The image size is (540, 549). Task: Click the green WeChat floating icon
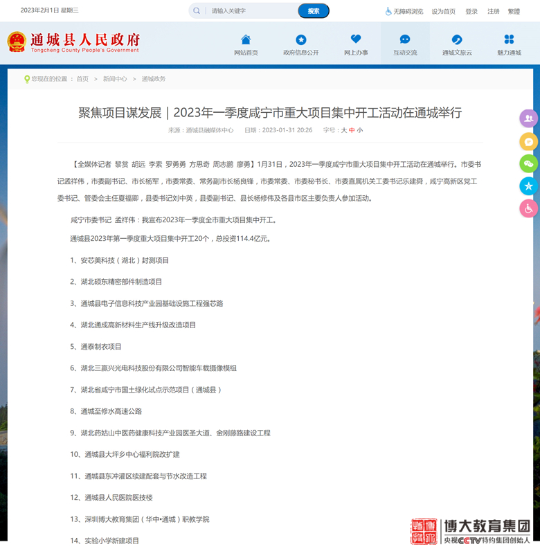point(528,164)
